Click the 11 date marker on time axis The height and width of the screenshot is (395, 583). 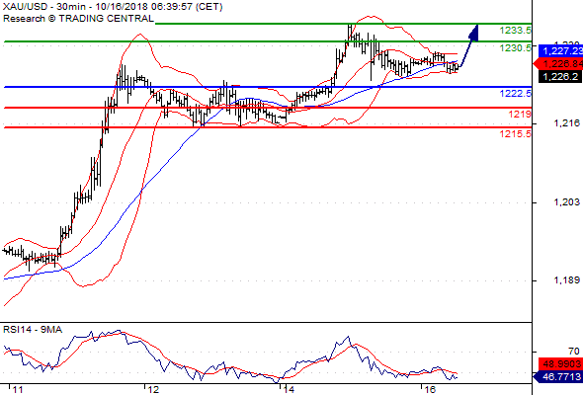(x=17, y=390)
